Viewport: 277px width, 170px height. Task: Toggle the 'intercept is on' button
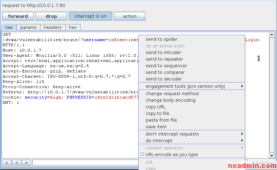90,16
